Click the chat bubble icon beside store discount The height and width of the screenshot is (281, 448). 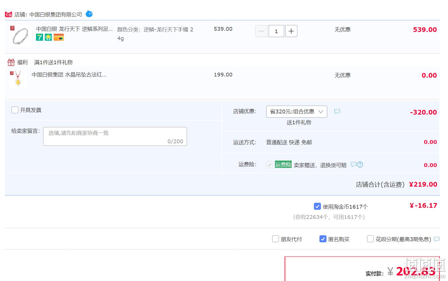(x=337, y=111)
